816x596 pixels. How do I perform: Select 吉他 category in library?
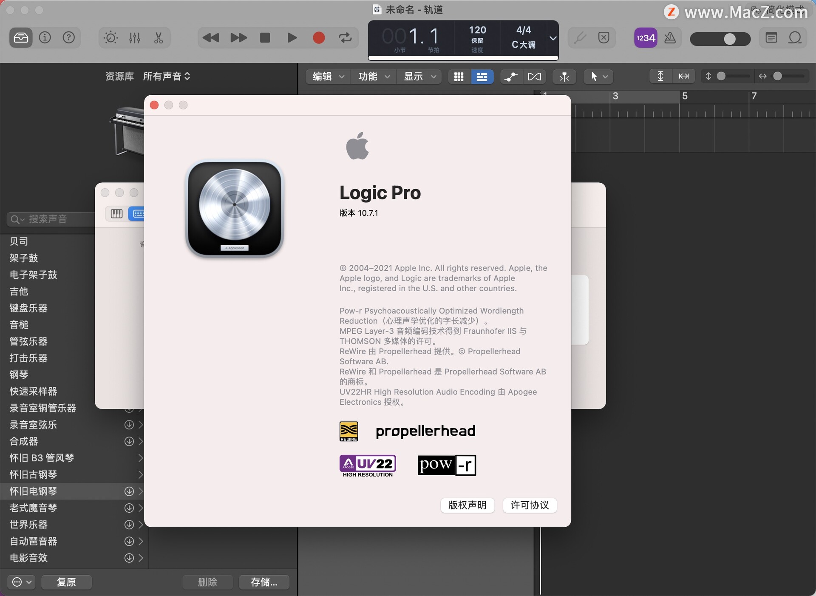click(19, 291)
